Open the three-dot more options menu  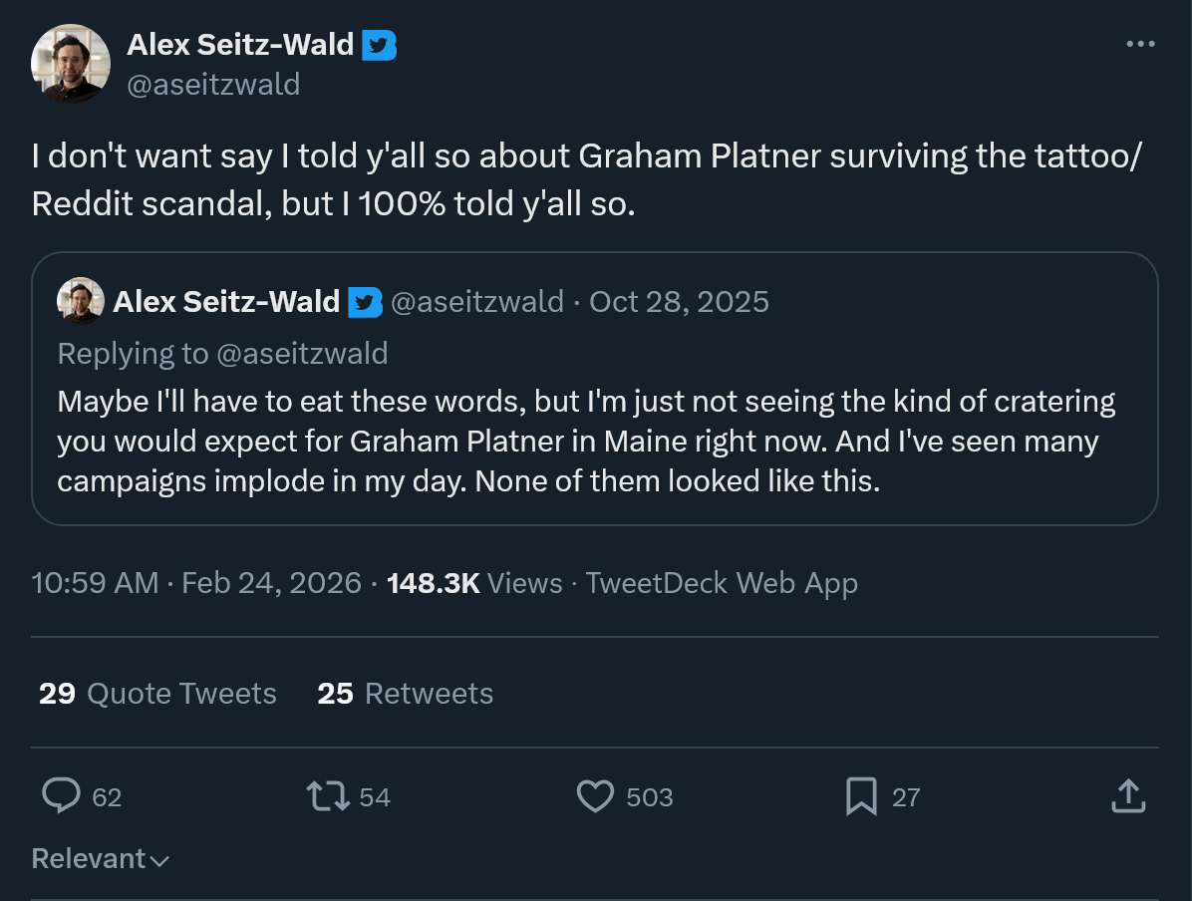[x=1140, y=44]
